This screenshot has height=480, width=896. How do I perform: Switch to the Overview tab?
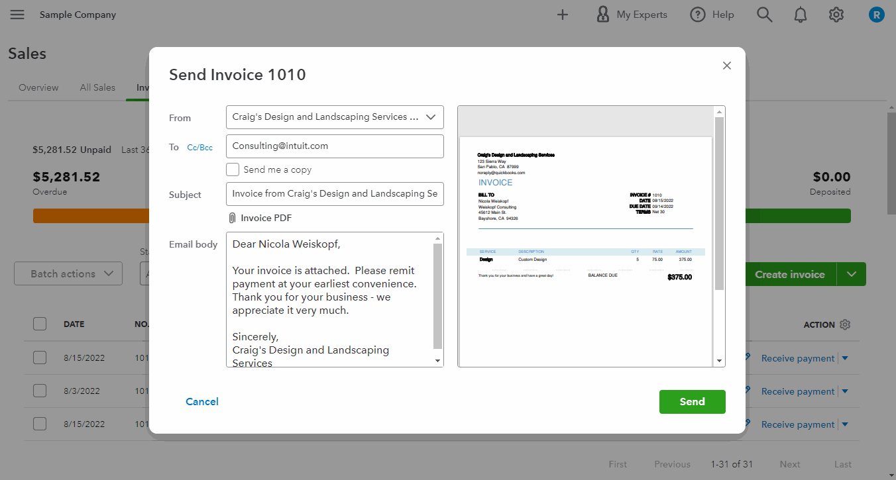(x=38, y=87)
